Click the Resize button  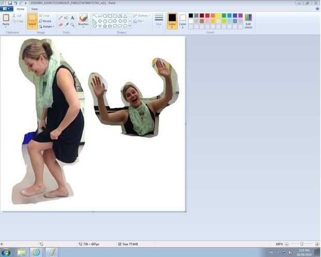pyautogui.click(x=45, y=21)
